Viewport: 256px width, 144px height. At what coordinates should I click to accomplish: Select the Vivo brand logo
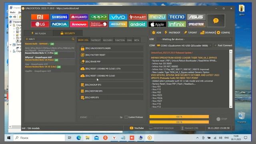[x=118, y=17]
